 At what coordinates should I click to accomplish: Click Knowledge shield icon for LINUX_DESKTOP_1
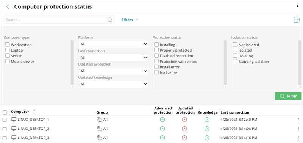207,120
